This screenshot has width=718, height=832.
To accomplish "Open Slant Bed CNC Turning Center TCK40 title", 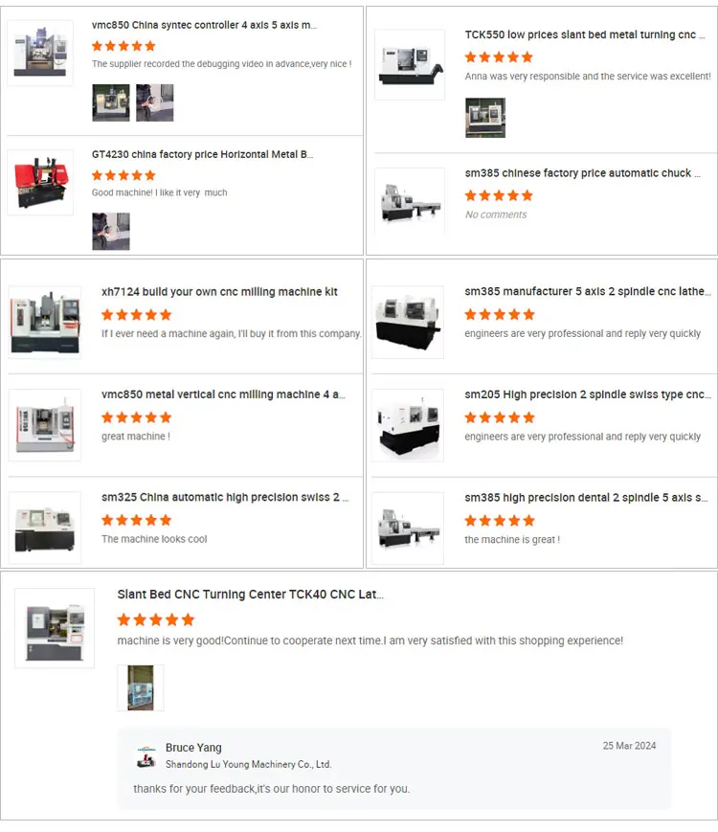I will point(251,595).
